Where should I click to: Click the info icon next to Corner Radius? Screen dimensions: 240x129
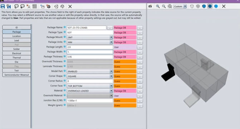tap(65, 81)
